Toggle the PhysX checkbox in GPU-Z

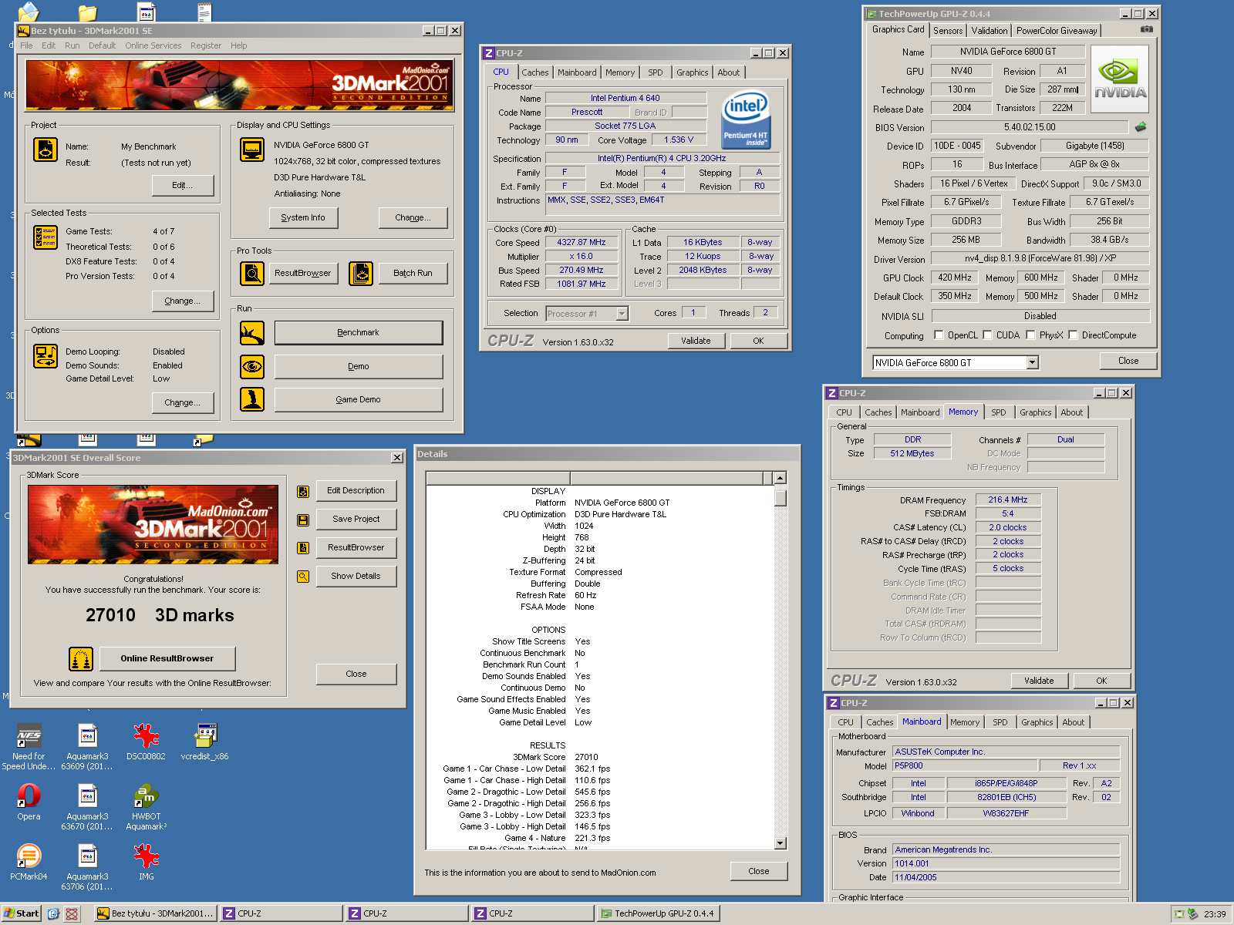pyautogui.click(x=1030, y=335)
